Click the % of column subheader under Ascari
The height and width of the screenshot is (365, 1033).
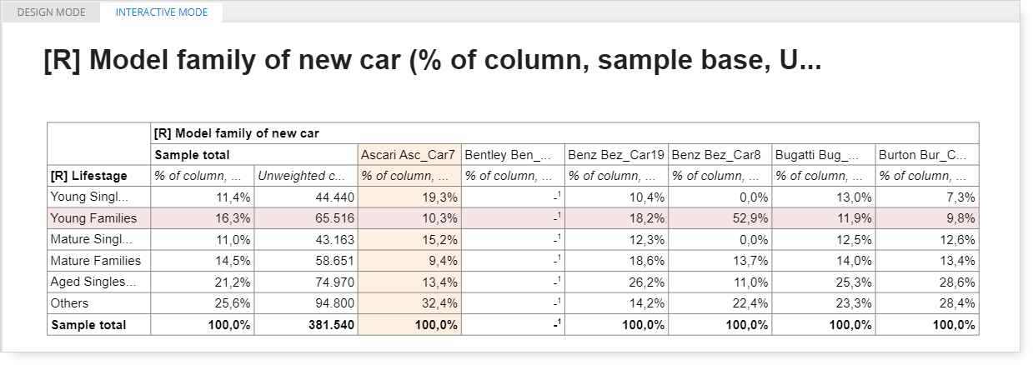409,176
